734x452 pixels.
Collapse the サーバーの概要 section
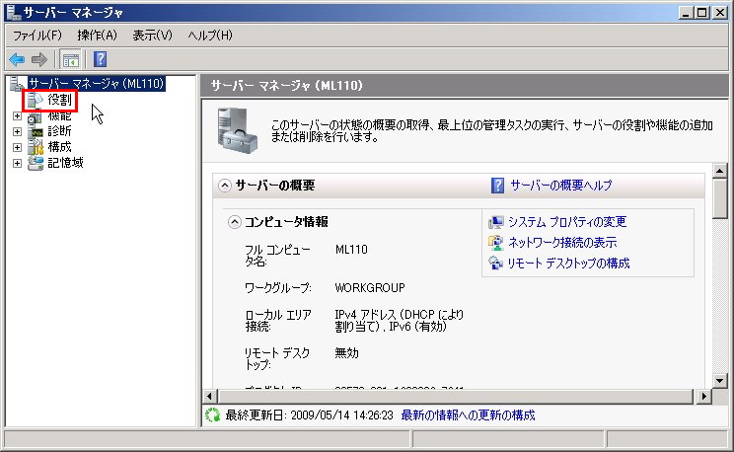[x=224, y=185]
